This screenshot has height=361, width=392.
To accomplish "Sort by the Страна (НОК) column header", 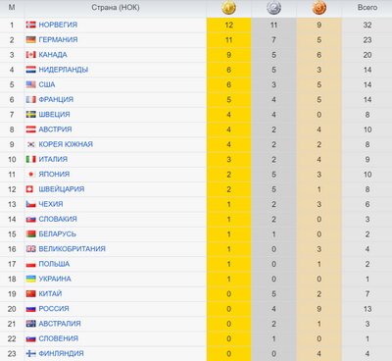I will [x=116, y=8].
